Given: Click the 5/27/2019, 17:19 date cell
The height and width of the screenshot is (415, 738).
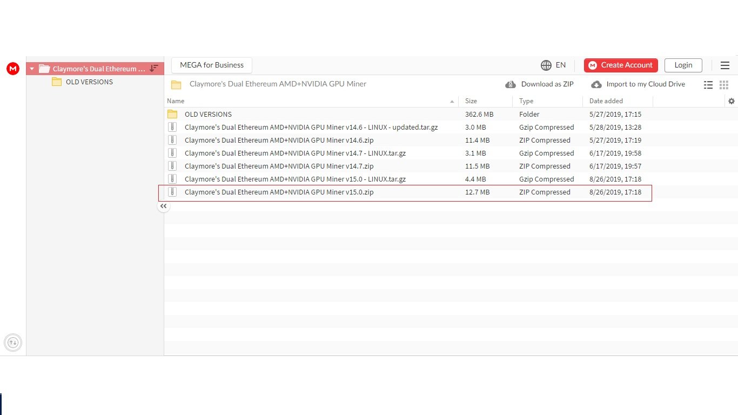Looking at the screenshot, I should [615, 140].
